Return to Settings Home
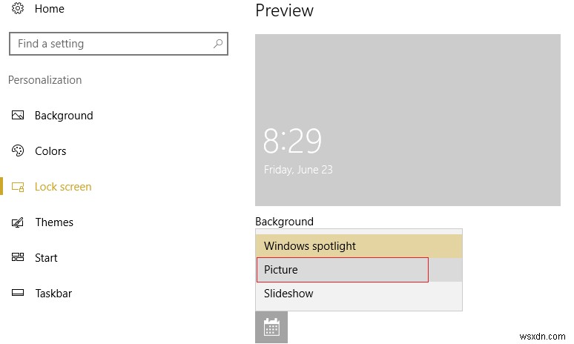This screenshot has height=344, width=574. pyautogui.click(x=50, y=9)
